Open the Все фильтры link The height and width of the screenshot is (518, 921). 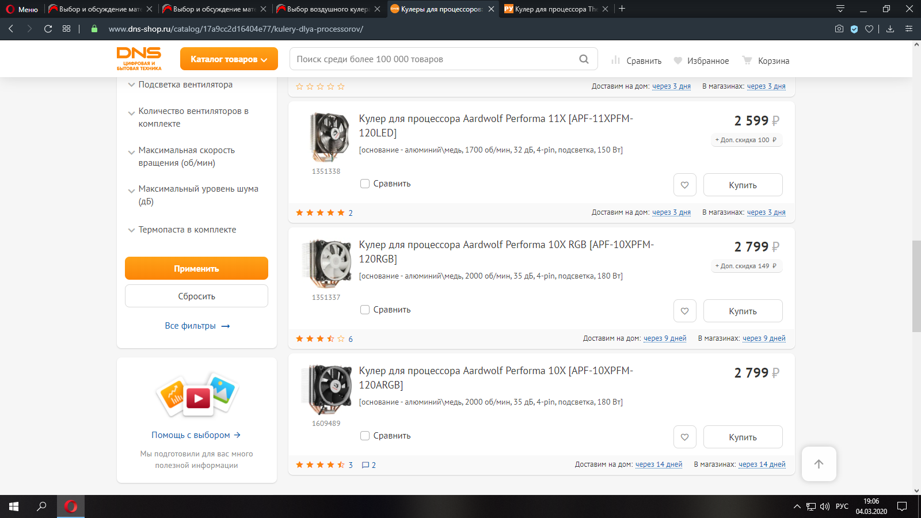[x=197, y=326]
